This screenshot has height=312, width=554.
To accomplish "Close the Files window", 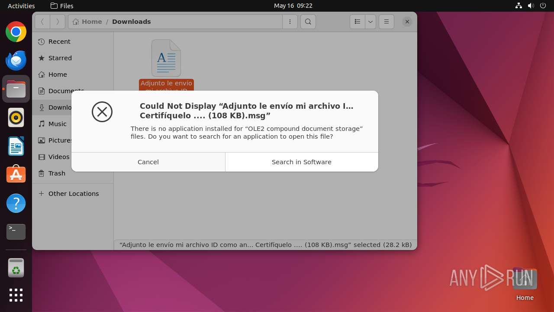I will click(x=407, y=22).
